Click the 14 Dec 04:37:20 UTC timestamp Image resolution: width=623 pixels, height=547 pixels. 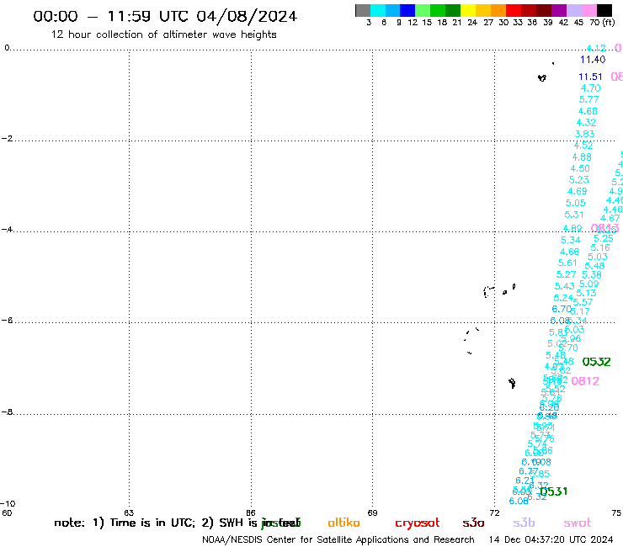point(551,540)
